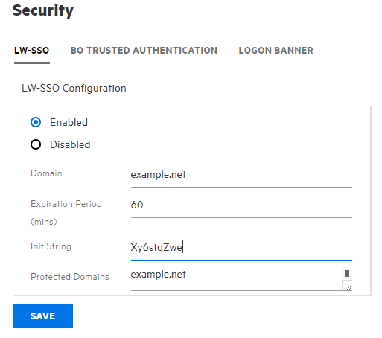Open the Logon Banner tab
382x338 pixels.
pos(276,51)
